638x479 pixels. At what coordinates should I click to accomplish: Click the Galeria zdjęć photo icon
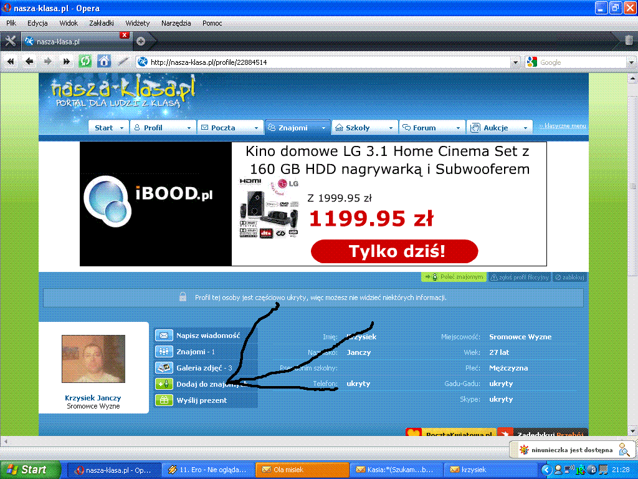coord(164,368)
